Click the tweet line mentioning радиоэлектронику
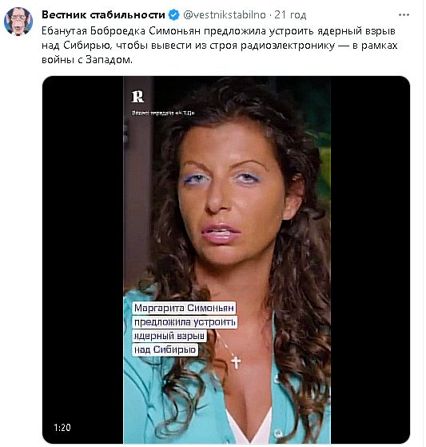Screen dimensions: 426x447 click(x=220, y=46)
